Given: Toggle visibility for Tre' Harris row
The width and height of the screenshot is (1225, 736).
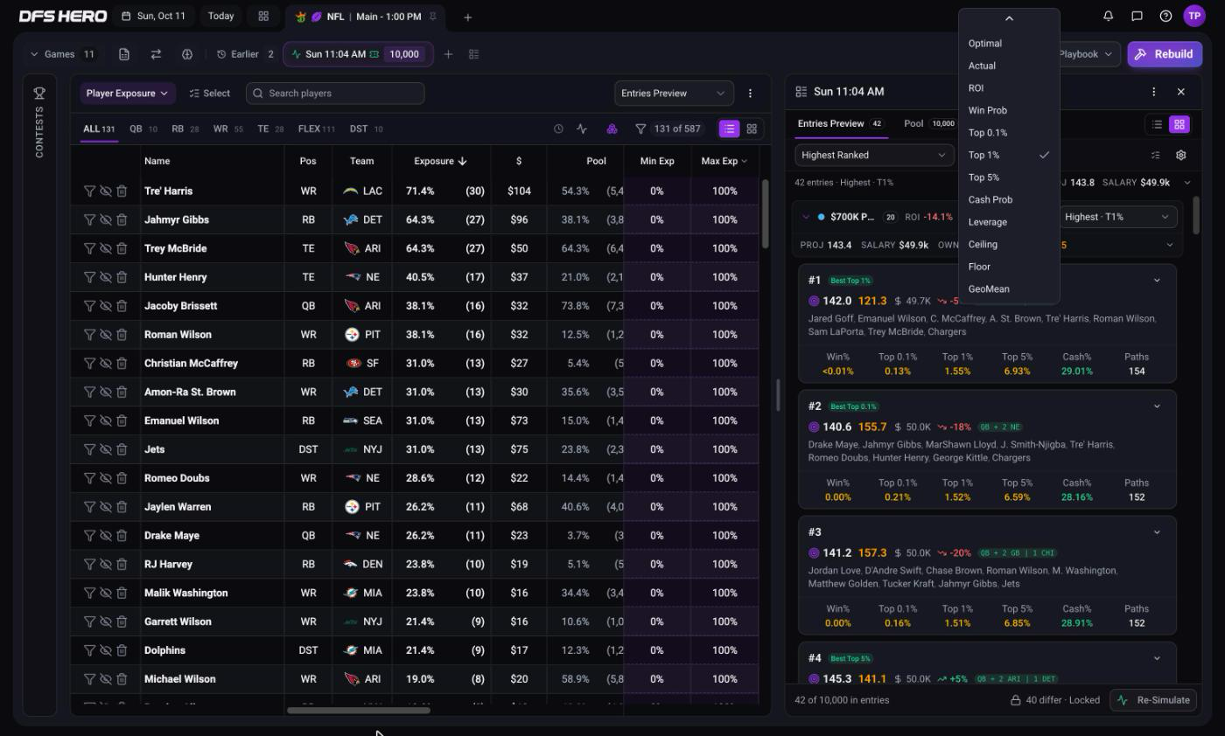Looking at the screenshot, I should [105, 191].
